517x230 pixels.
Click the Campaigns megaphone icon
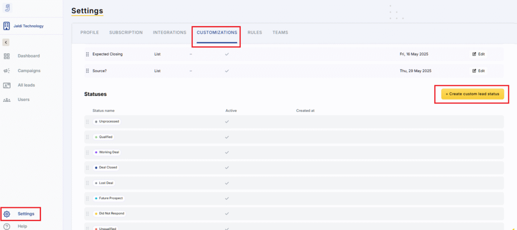7,71
